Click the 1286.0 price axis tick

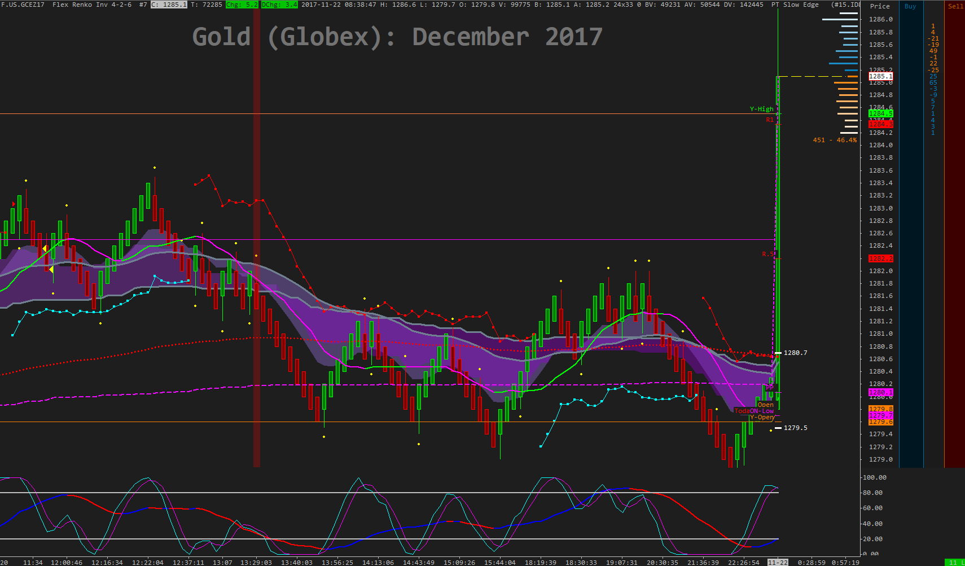[881, 19]
